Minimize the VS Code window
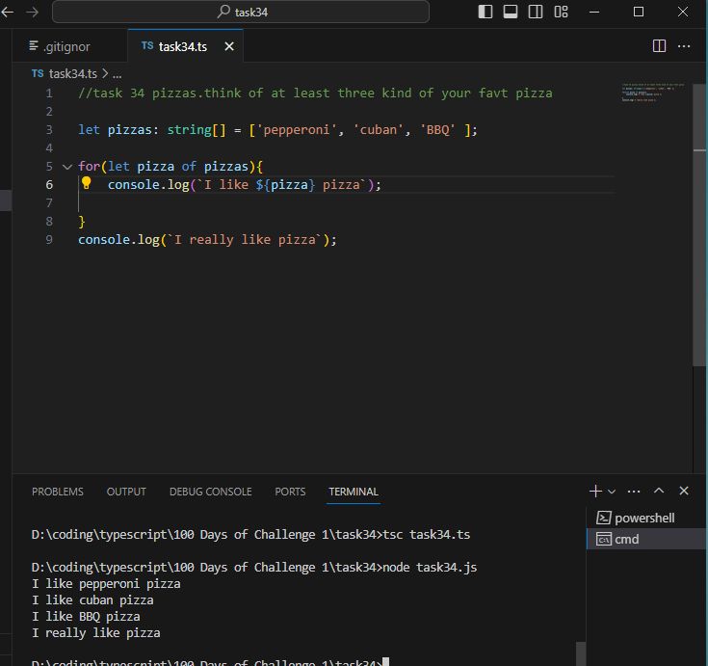This screenshot has width=708, height=666. coord(594,12)
